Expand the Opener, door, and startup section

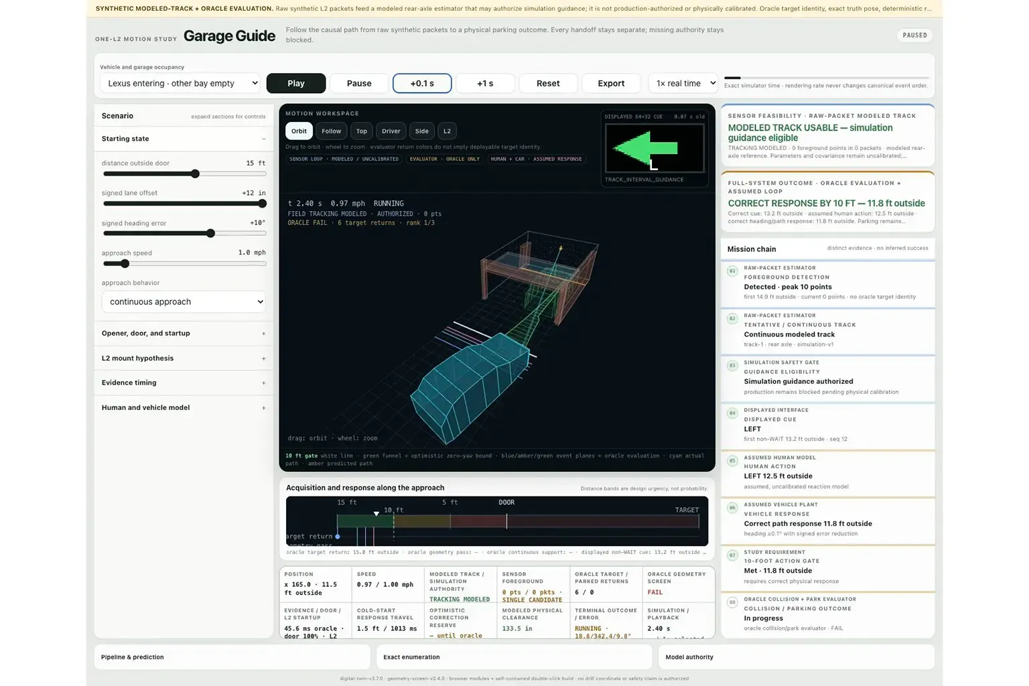pos(183,333)
